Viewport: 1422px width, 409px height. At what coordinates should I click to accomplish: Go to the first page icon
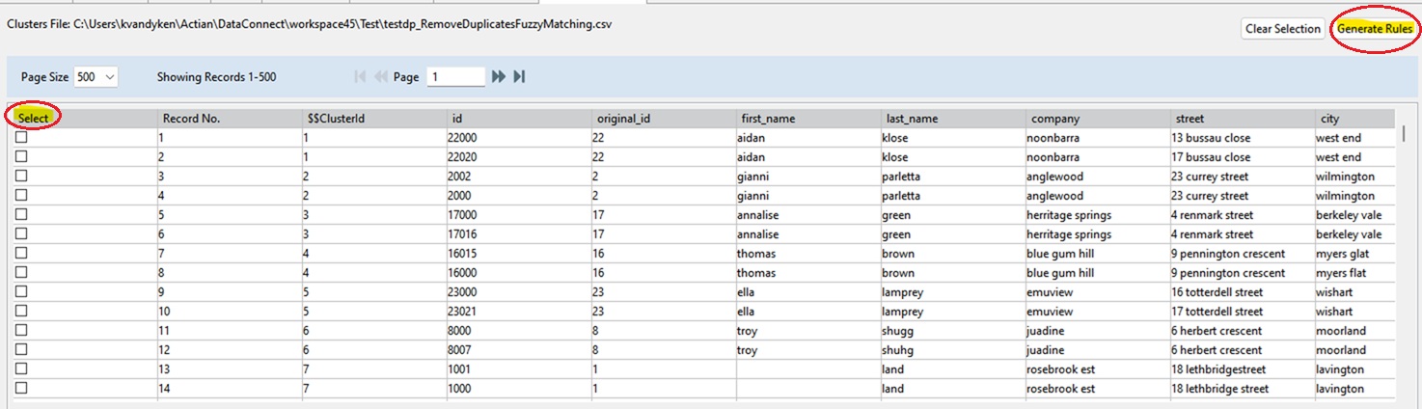(x=361, y=77)
